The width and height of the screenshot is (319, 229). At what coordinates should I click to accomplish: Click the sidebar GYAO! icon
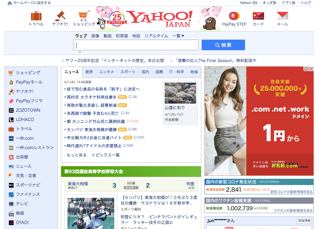click(x=11, y=222)
